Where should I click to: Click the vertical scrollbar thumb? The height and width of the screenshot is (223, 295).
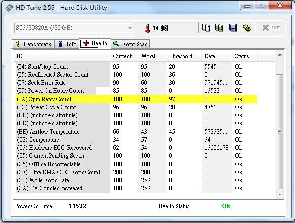[280, 132]
